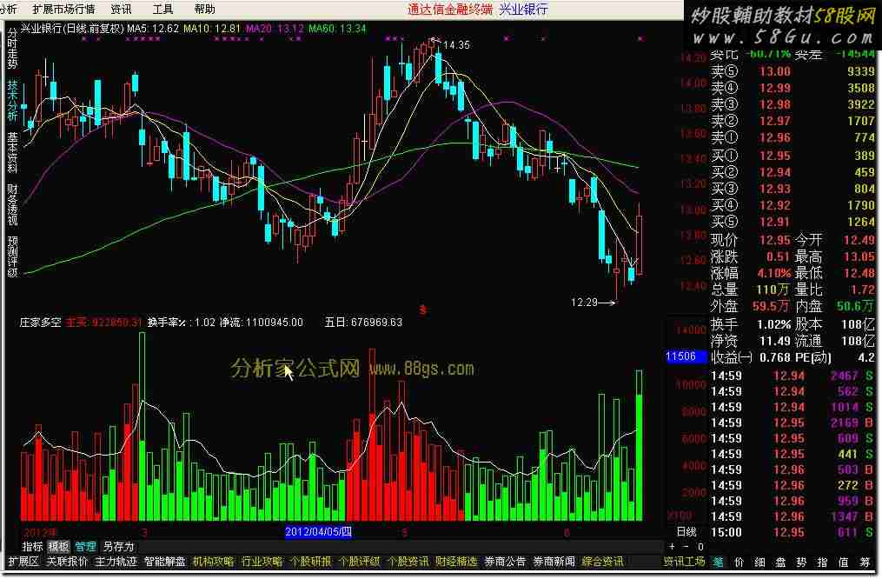
Task: Open the 券商新闻 bottom tab
Action: [554, 562]
